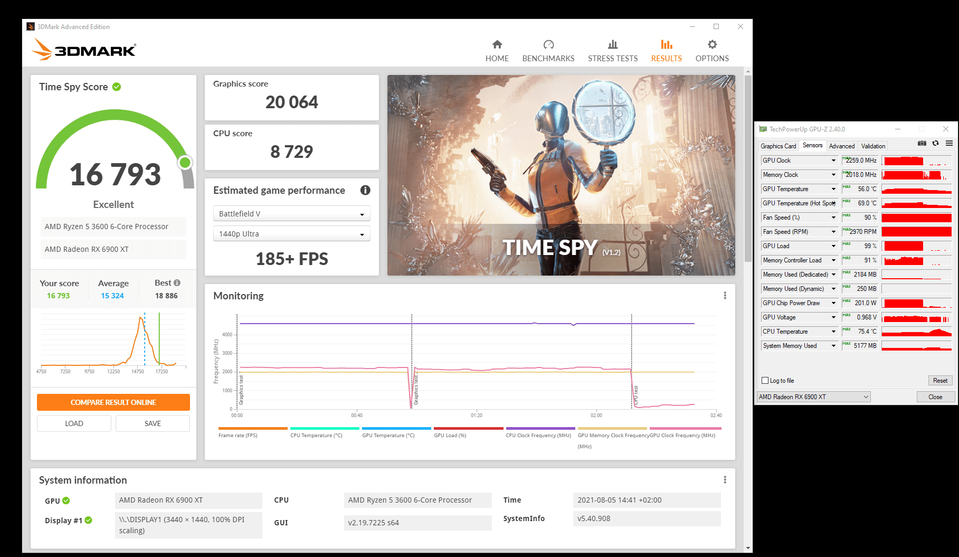Enable Log to file in GPU-Z
This screenshot has width=959, height=557.
(765, 380)
